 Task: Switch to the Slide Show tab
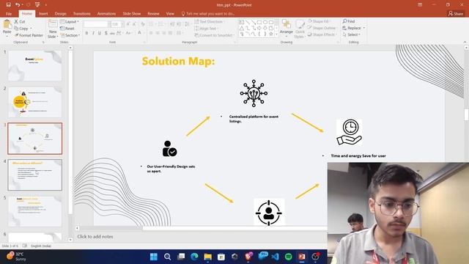coord(132,14)
